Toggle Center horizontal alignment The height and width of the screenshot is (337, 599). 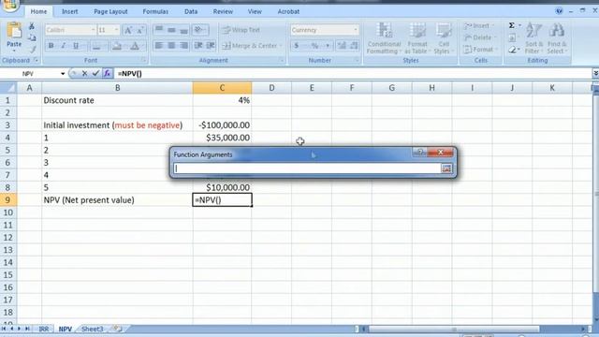(171, 46)
